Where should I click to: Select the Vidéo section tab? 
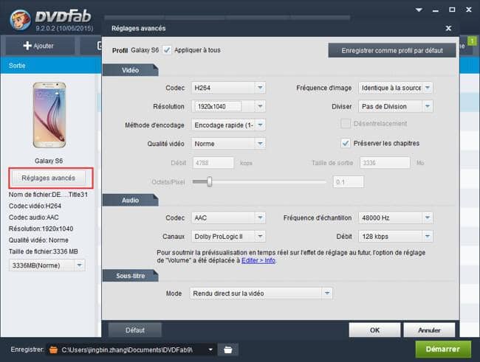(130, 70)
